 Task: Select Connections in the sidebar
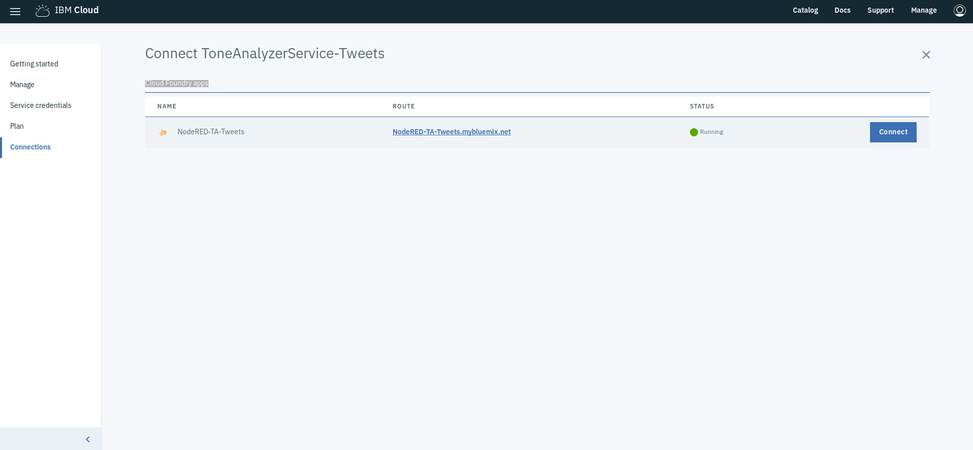pos(30,147)
